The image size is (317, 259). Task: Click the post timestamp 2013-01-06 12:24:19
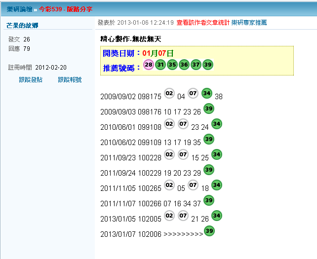pyautogui.click(x=145, y=23)
